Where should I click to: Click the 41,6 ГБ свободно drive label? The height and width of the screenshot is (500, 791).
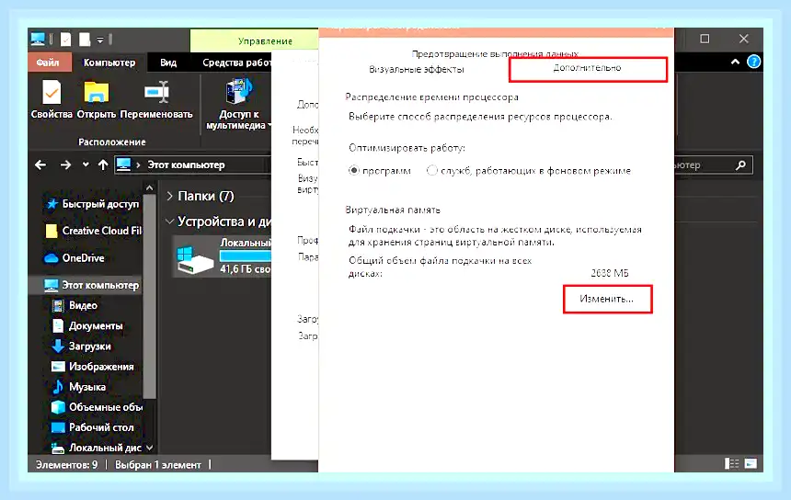[246, 269]
